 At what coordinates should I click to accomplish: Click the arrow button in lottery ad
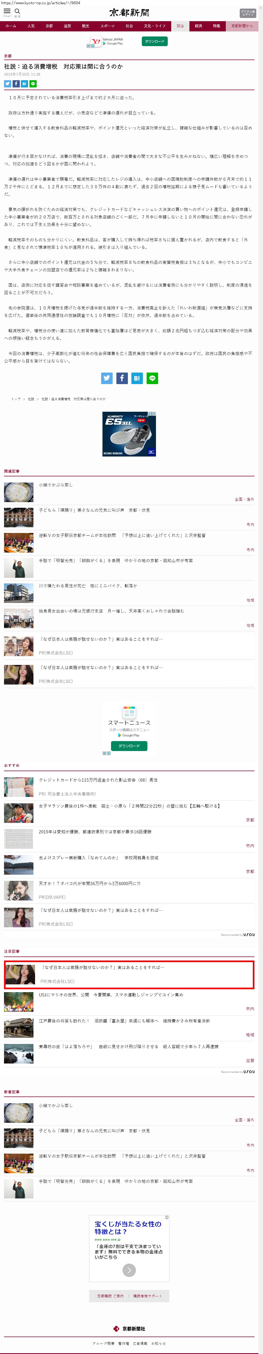point(129,1269)
